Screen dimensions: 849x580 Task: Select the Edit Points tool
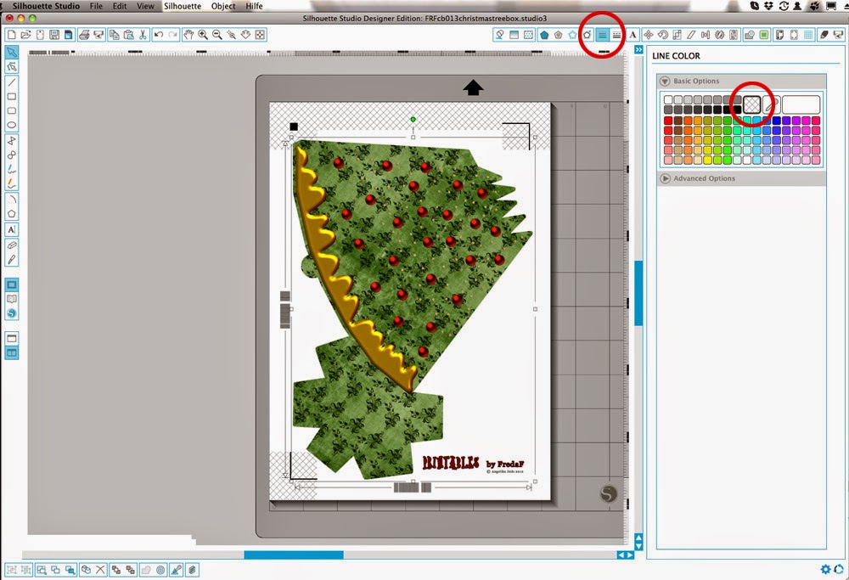click(x=11, y=66)
